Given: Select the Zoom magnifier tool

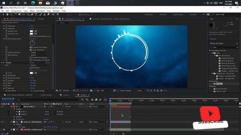Looking at the screenshot, I should click(x=11, y=15).
